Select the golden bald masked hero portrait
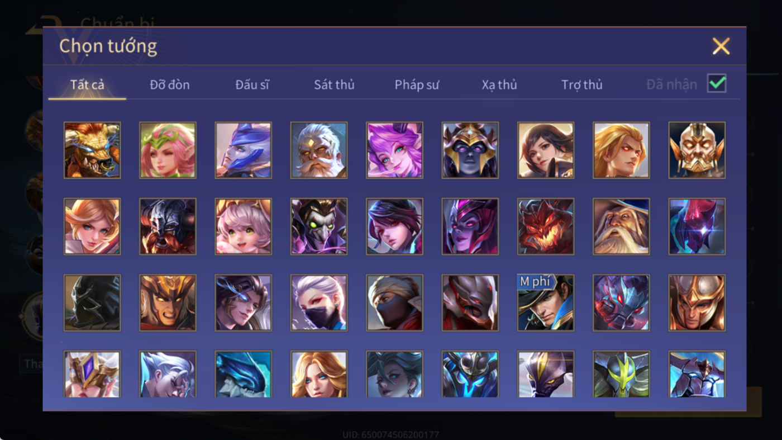Viewport: 782px width, 440px height. [697, 150]
